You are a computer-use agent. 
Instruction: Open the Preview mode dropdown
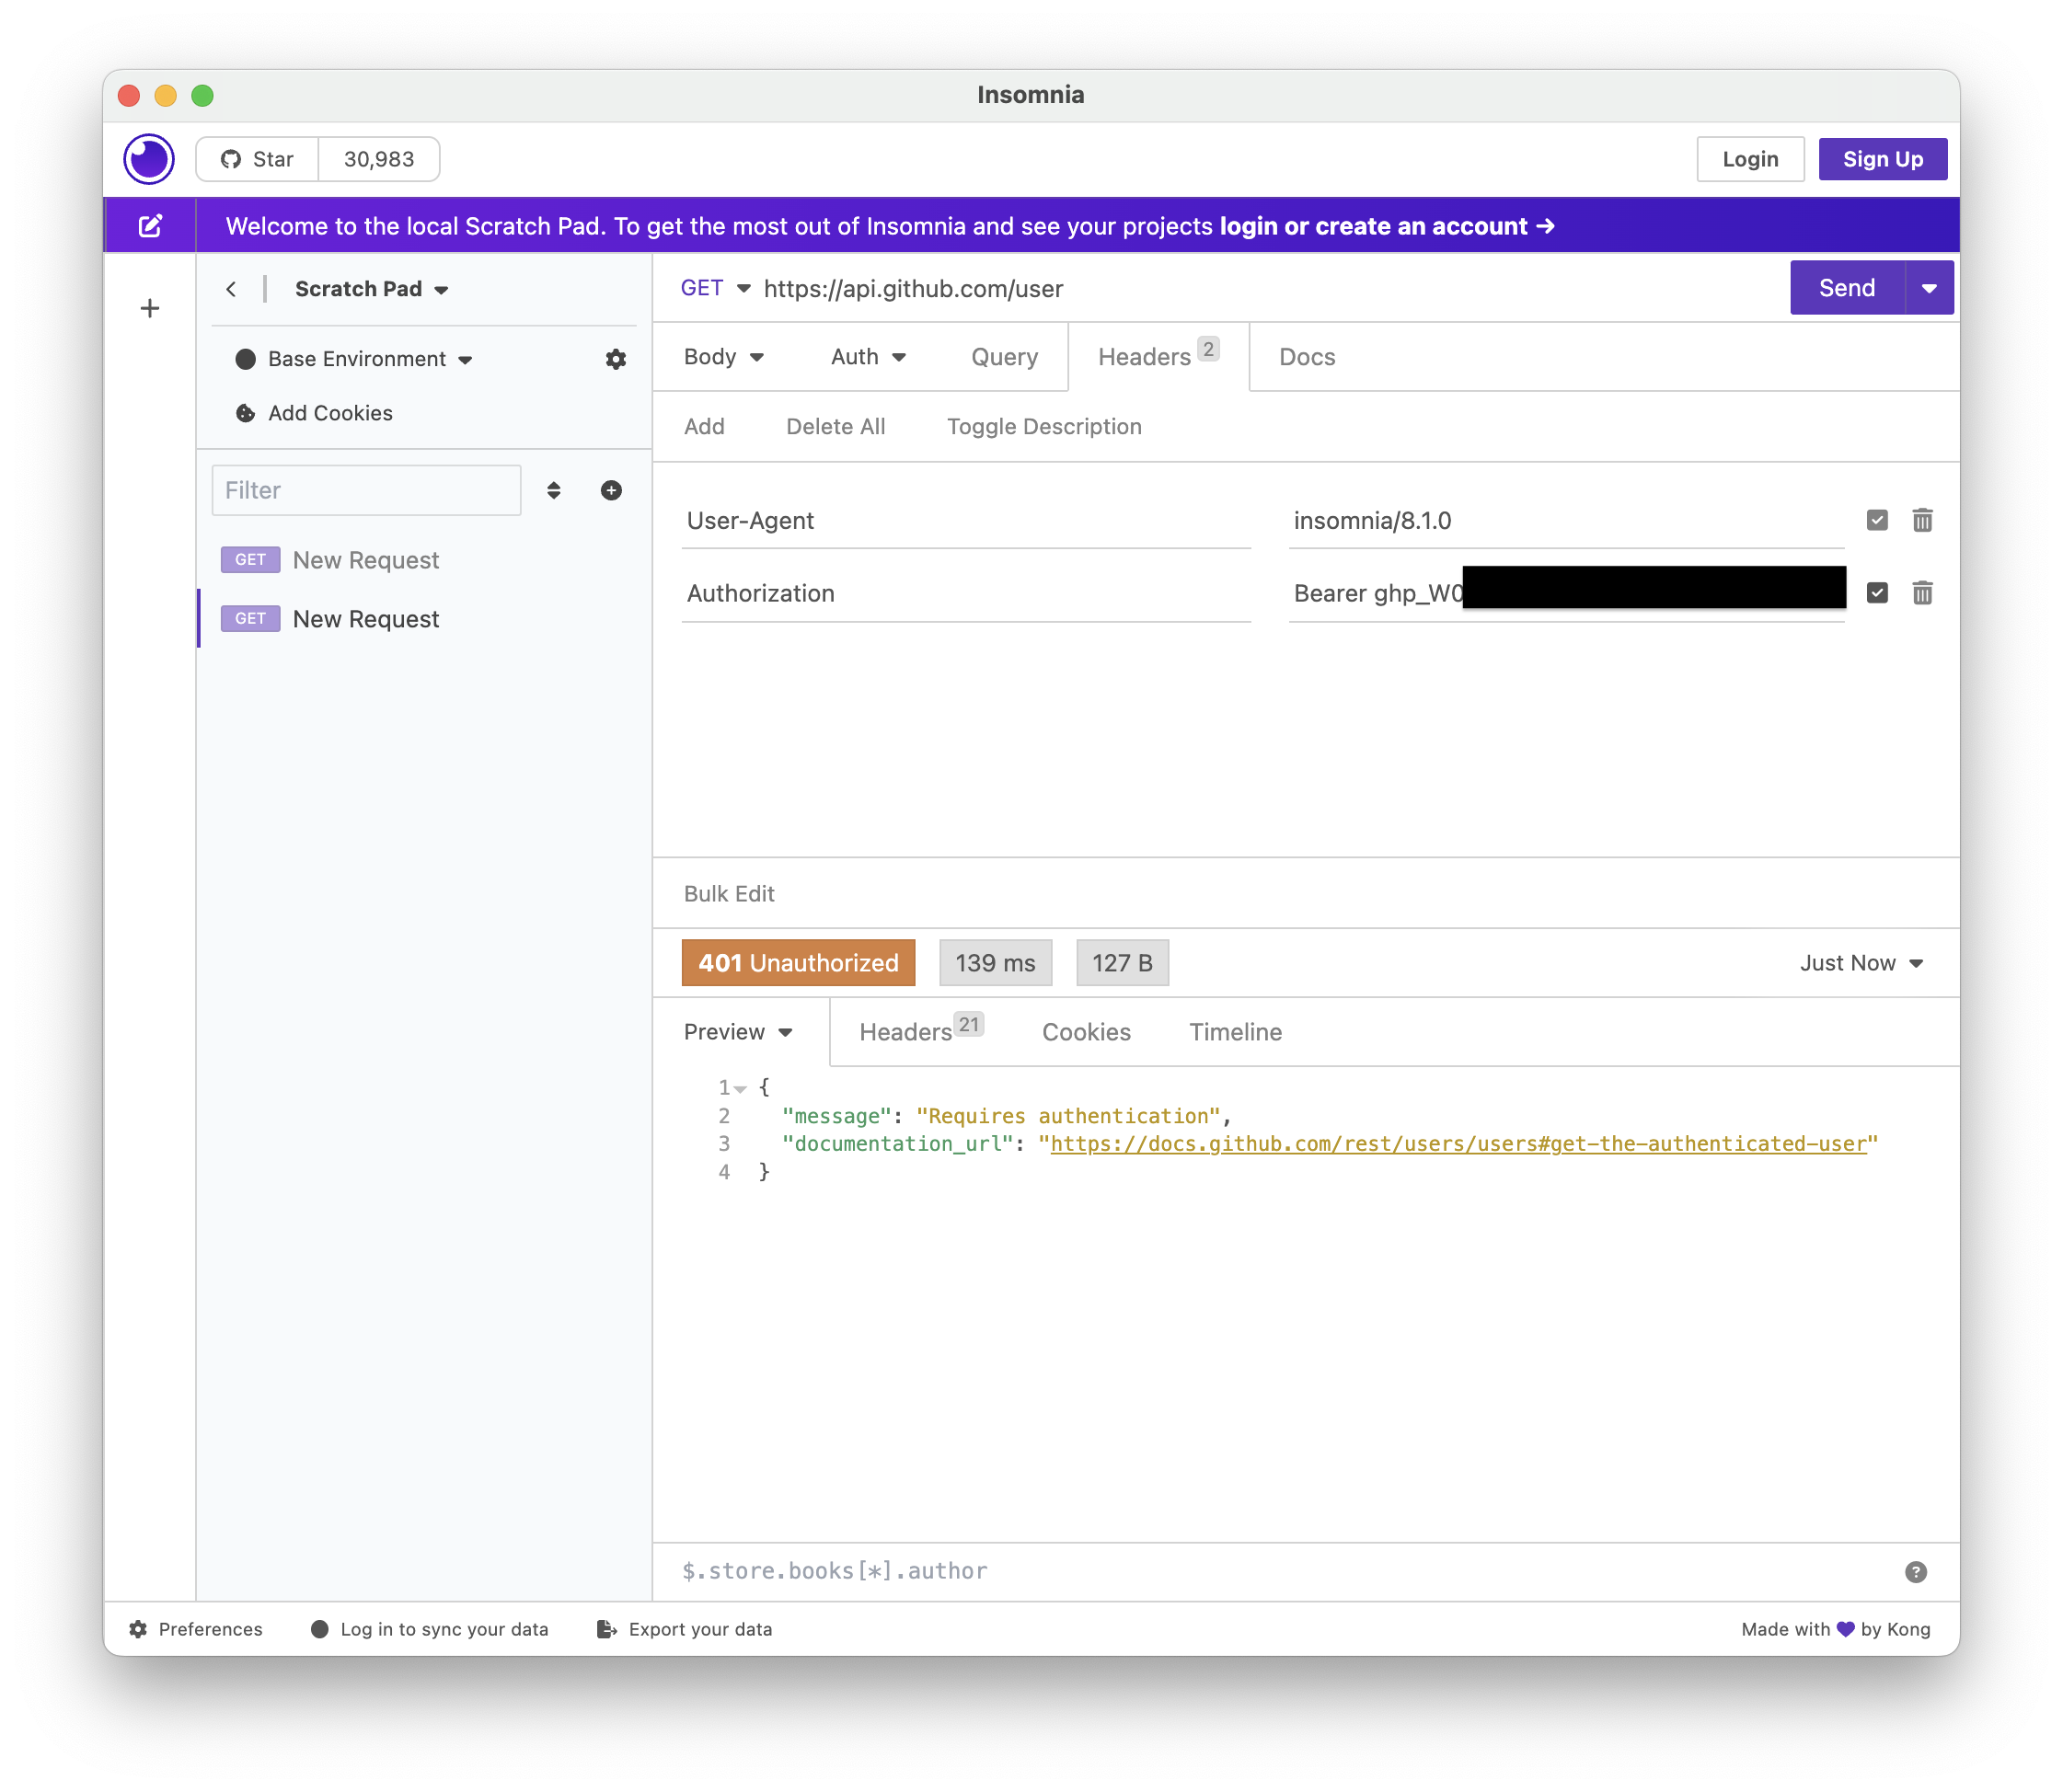coord(738,1032)
